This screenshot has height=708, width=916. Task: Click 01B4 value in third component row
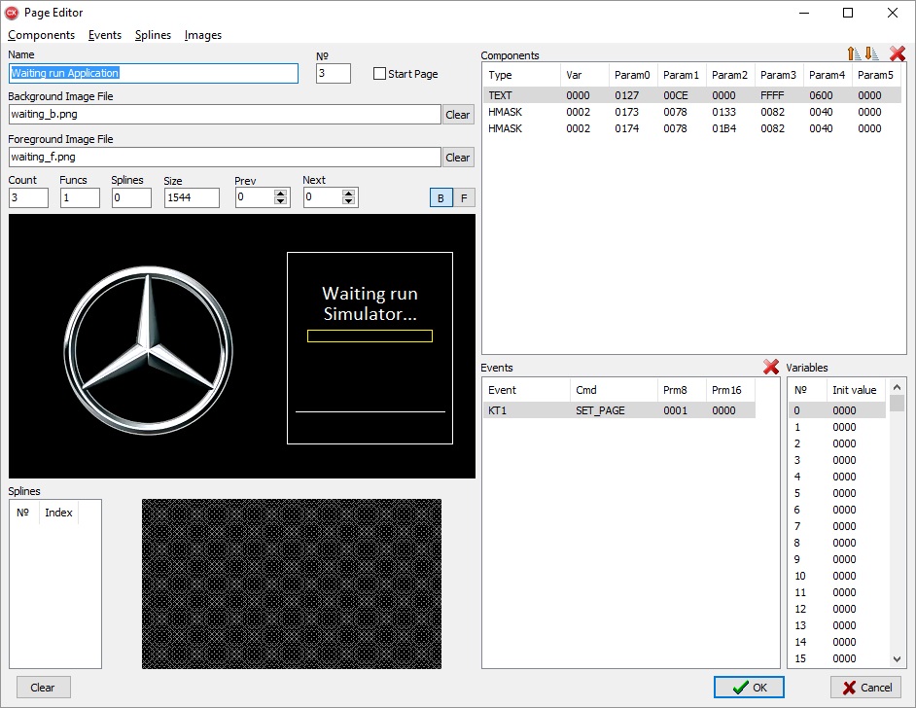pyautogui.click(x=723, y=128)
